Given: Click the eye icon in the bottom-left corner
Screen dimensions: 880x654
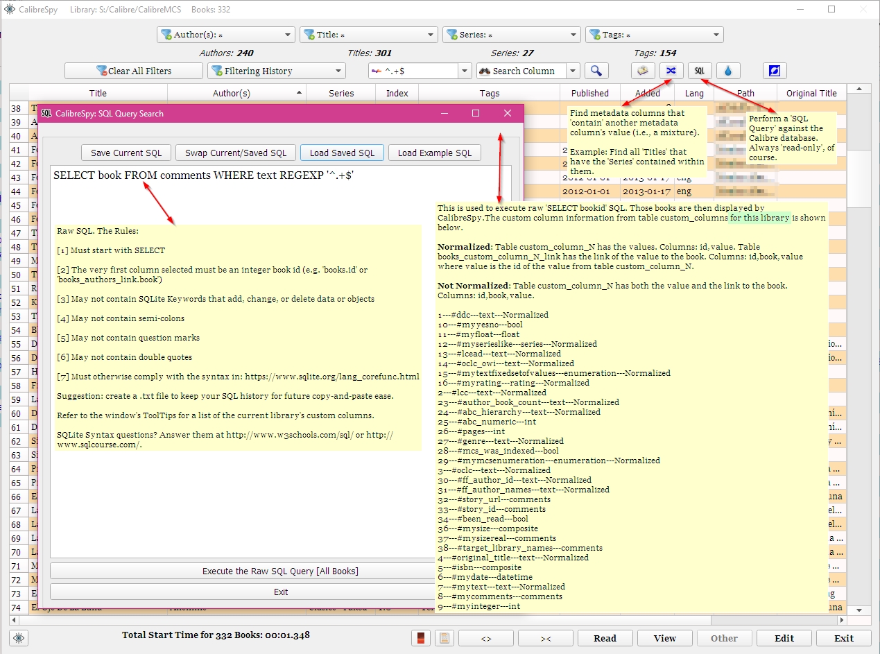Looking at the screenshot, I should click(19, 638).
